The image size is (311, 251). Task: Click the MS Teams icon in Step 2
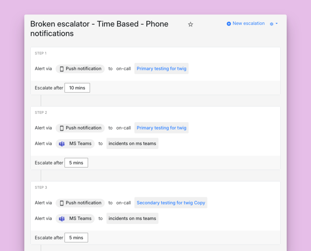tap(62, 144)
